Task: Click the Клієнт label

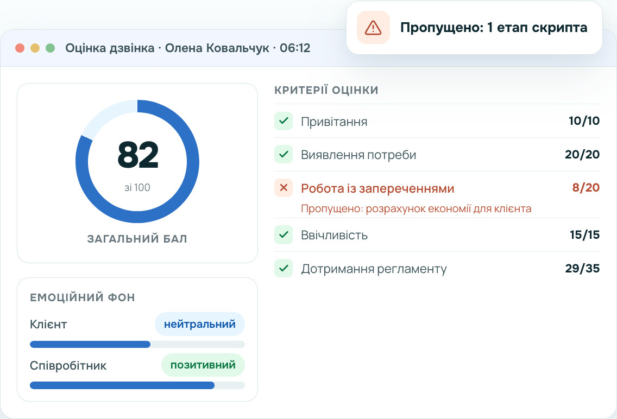Action: [48, 325]
